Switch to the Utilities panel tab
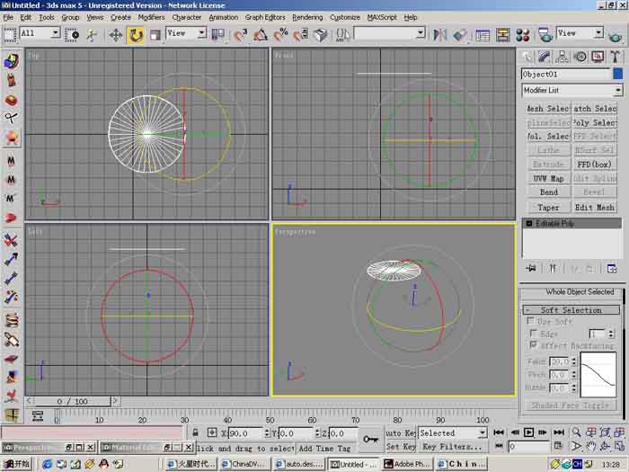The width and height of the screenshot is (629, 472). click(616, 57)
